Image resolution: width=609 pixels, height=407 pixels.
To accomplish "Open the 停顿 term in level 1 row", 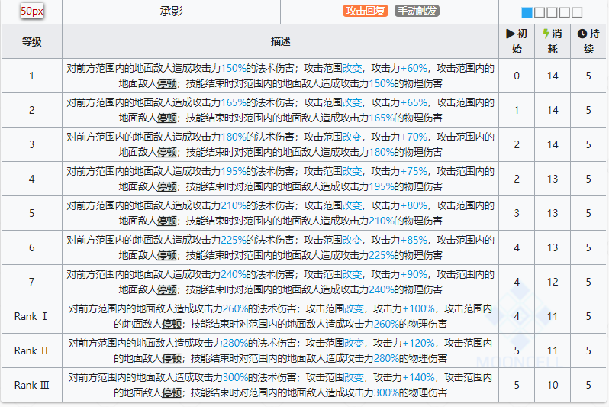I will [167, 83].
